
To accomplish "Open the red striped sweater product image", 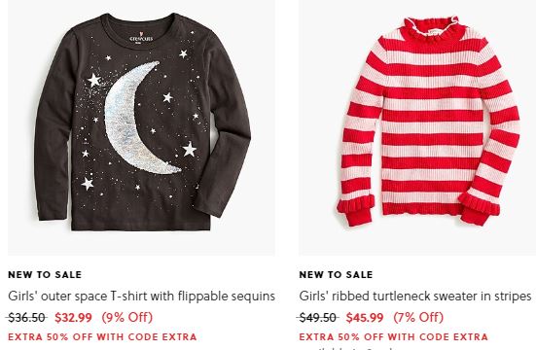I will (x=417, y=127).
